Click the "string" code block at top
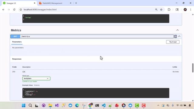 (96, 18)
